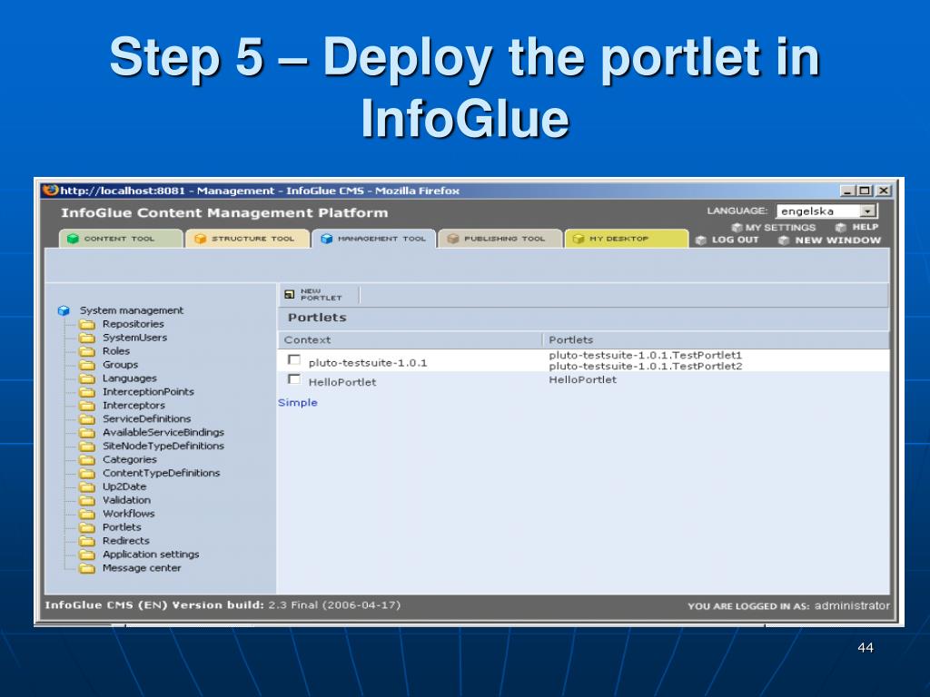The height and width of the screenshot is (697, 930).
Task: Check the HelloPortlet checkbox
Action: pyautogui.click(x=293, y=379)
